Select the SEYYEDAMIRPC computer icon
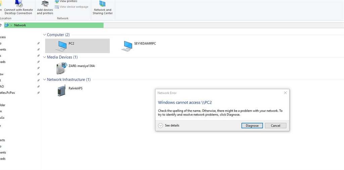 pos(127,46)
